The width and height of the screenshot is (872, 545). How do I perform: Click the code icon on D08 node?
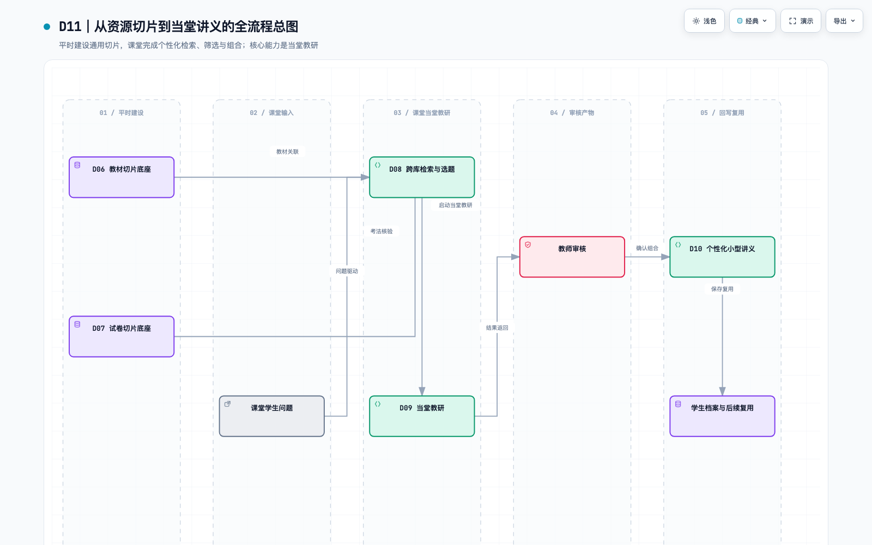pos(378,165)
